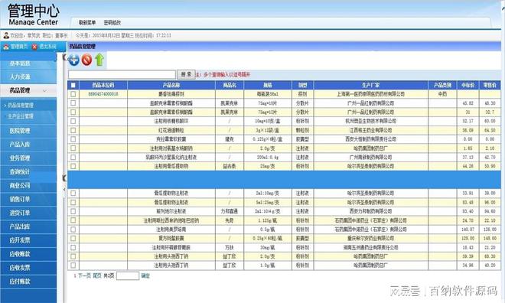Click 退出系统 logout link text
The image size is (505, 303).
[47, 47]
